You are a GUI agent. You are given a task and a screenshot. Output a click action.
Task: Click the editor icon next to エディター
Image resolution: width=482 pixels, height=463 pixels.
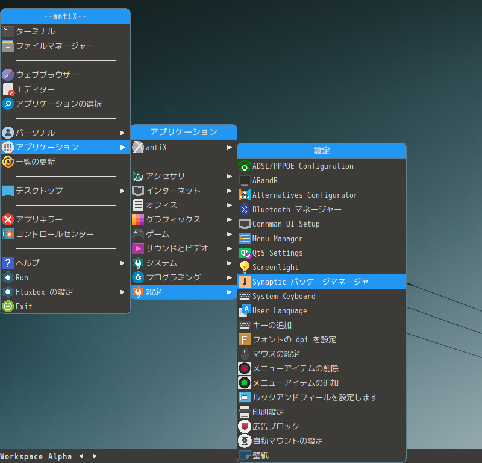[x=8, y=89]
